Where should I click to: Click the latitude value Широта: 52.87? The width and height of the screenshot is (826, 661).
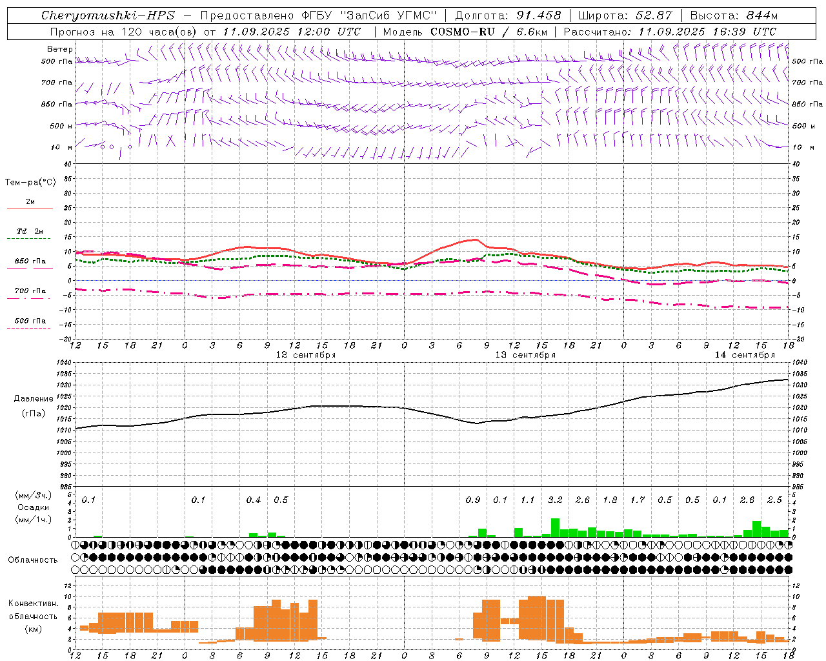625,15
